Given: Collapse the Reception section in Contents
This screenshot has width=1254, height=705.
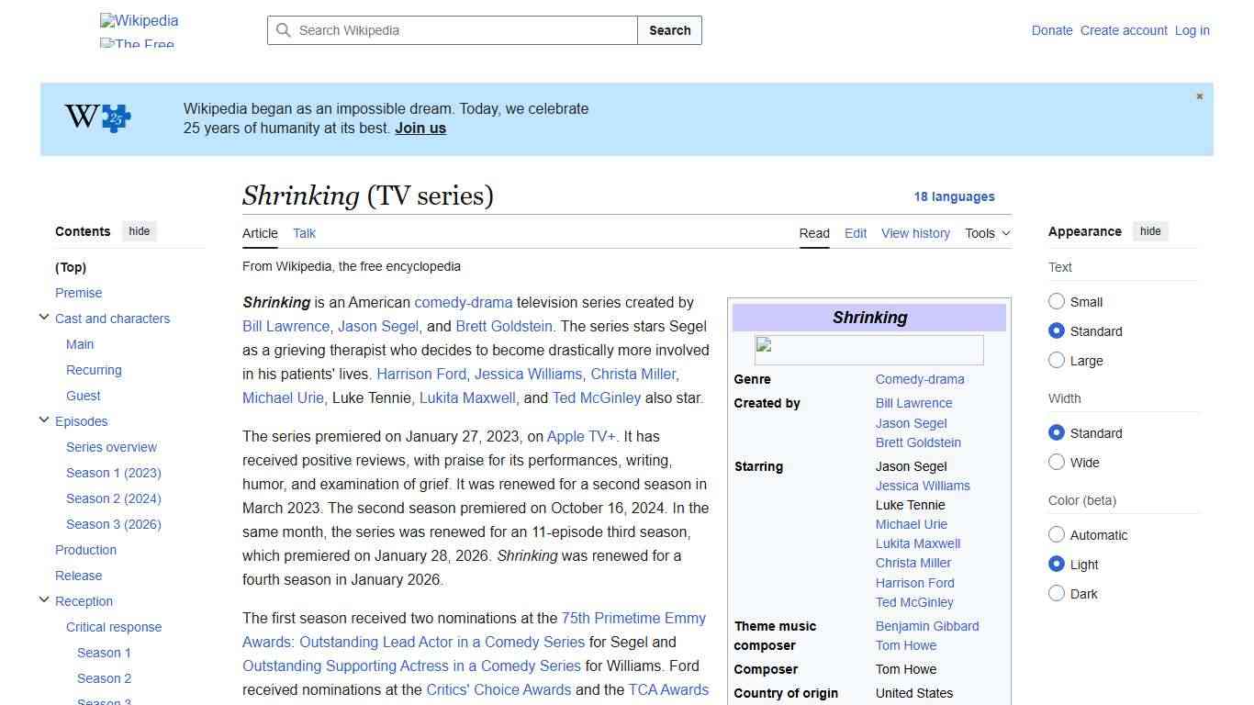Looking at the screenshot, I should (44, 599).
